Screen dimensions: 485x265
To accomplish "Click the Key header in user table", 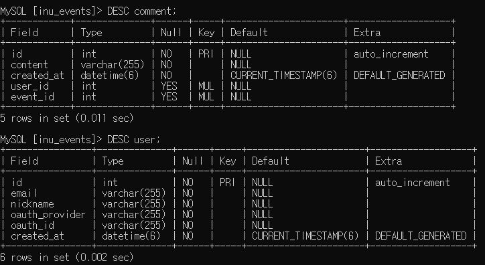I will click(x=228, y=161).
